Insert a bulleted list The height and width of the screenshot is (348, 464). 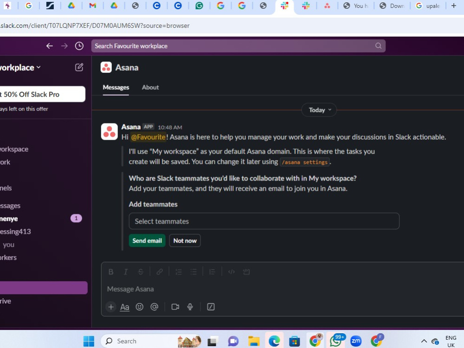(193, 271)
